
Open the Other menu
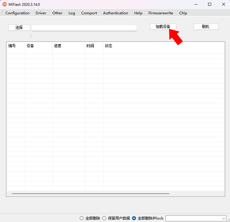57,13
